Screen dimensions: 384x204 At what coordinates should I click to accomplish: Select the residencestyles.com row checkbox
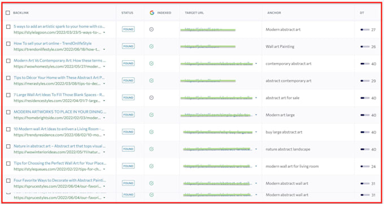(8, 95)
